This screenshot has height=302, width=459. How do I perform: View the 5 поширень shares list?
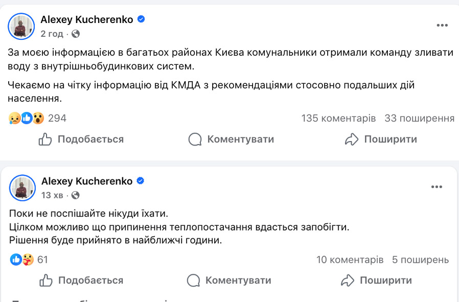[420, 260]
